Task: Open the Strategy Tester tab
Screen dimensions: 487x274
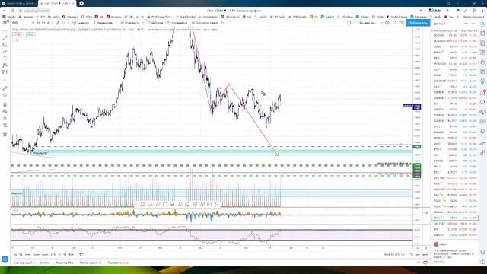Action: click(x=90, y=263)
